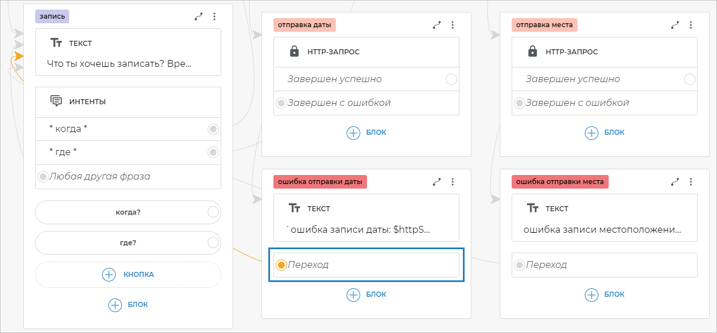Click connection icon on 'запись' node
The image size is (717, 333).
[198, 17]
